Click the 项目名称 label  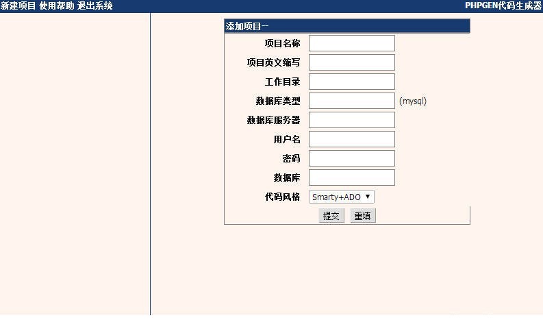coord(282,43)
